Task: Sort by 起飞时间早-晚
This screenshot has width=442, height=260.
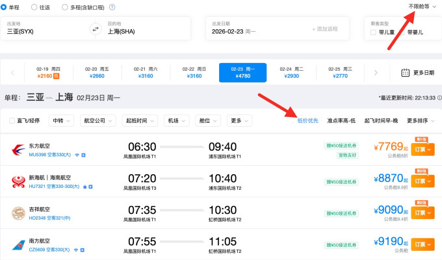Action: point(381,121)
